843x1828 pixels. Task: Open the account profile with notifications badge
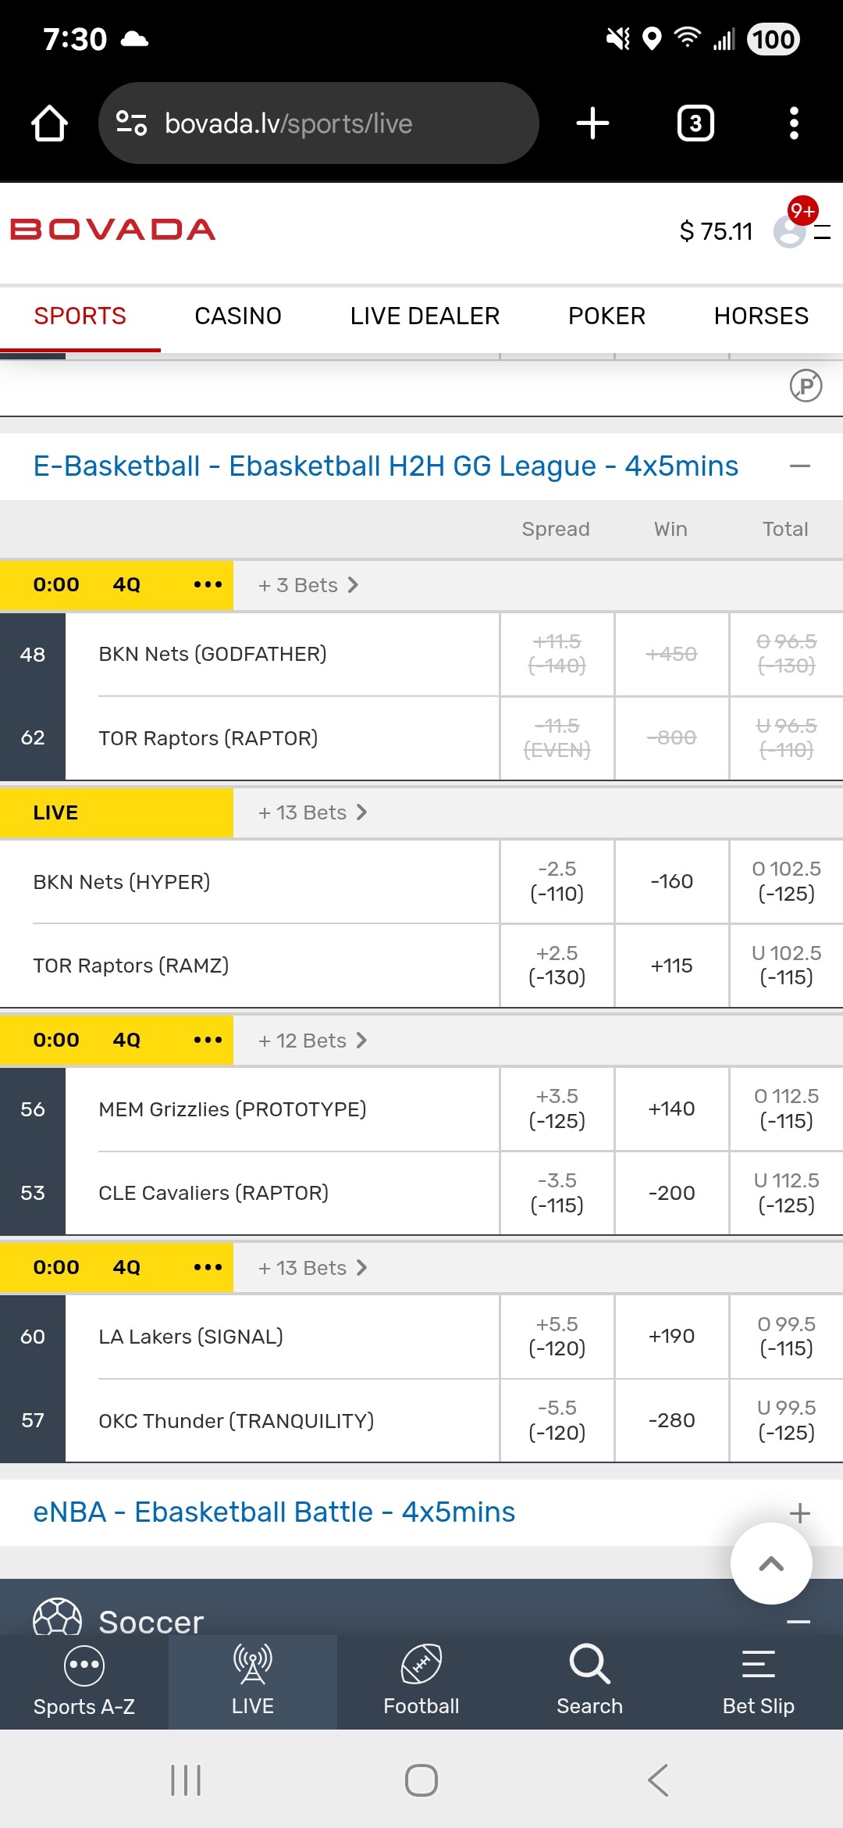791,230
